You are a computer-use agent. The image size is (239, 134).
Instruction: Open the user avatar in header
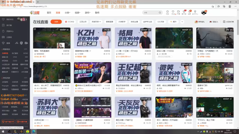click(204, 13)
